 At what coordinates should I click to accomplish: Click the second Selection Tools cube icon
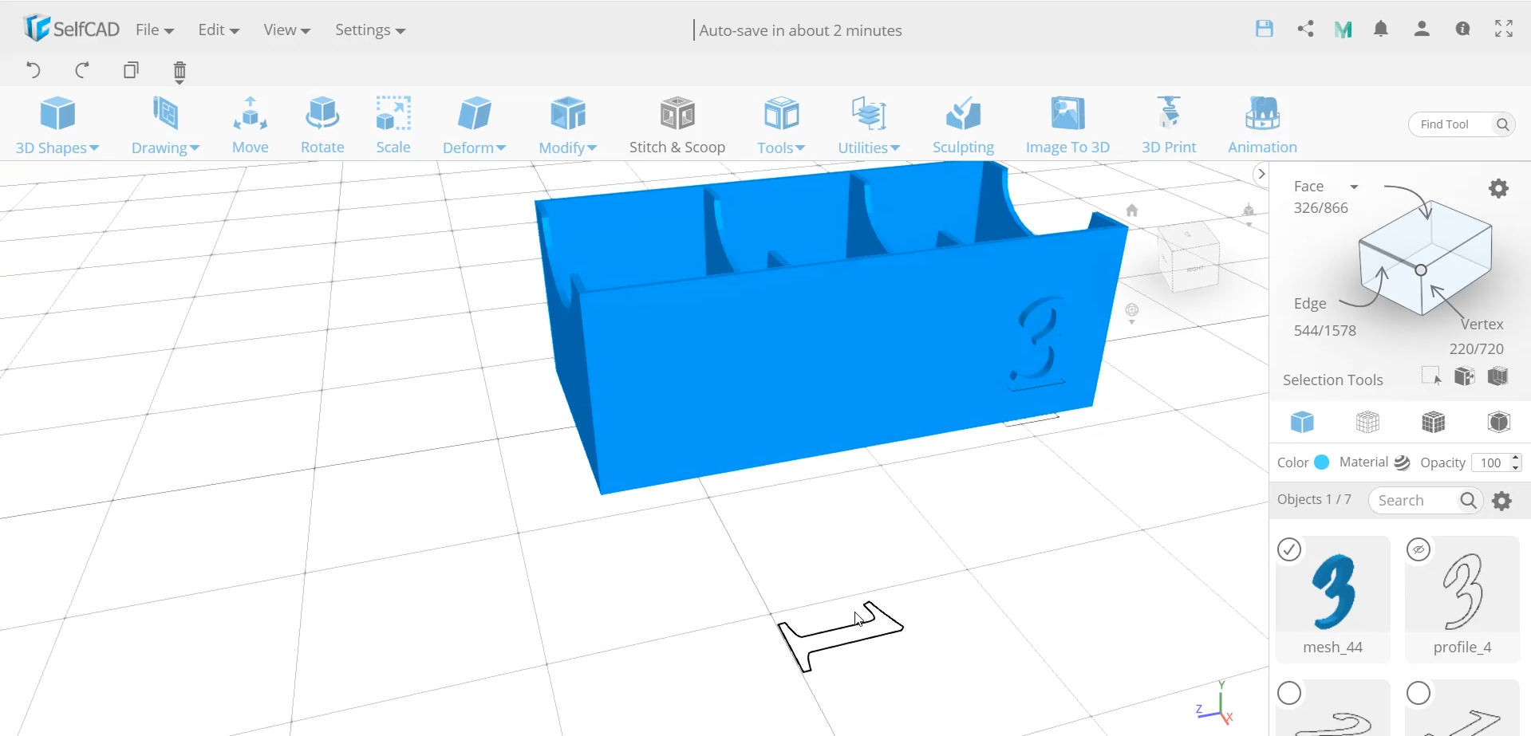tap(1464, 376)
